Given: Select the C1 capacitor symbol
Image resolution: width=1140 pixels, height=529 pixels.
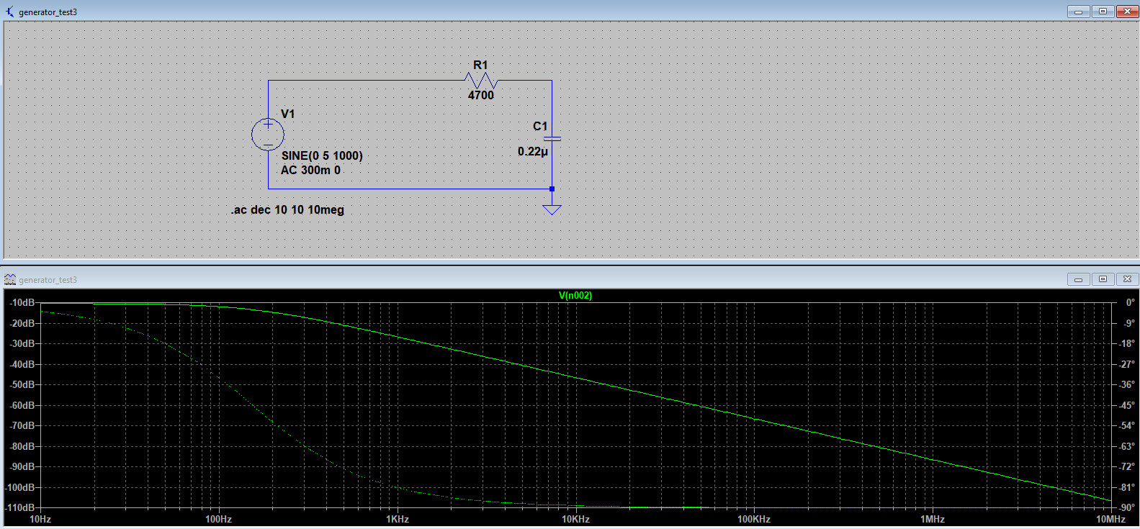Looking at the screenshot, I should (552, 137).
